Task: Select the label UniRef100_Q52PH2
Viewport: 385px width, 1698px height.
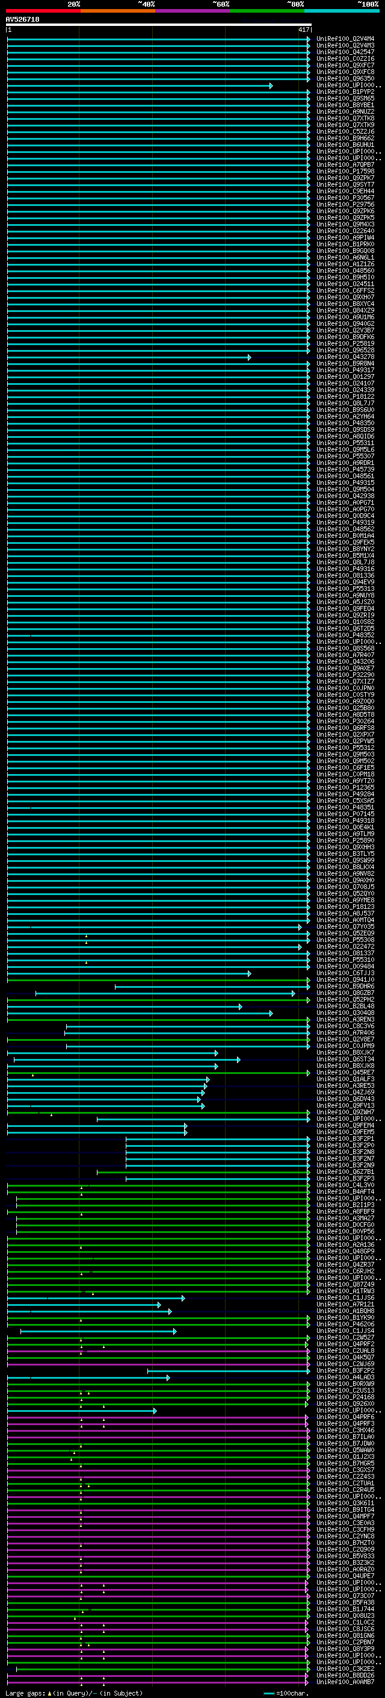Action: [345, 1000]
